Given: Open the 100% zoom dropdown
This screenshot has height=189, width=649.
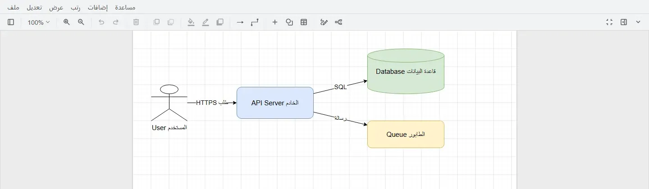Looking at the screenshot, I should [x=38, y=22].
